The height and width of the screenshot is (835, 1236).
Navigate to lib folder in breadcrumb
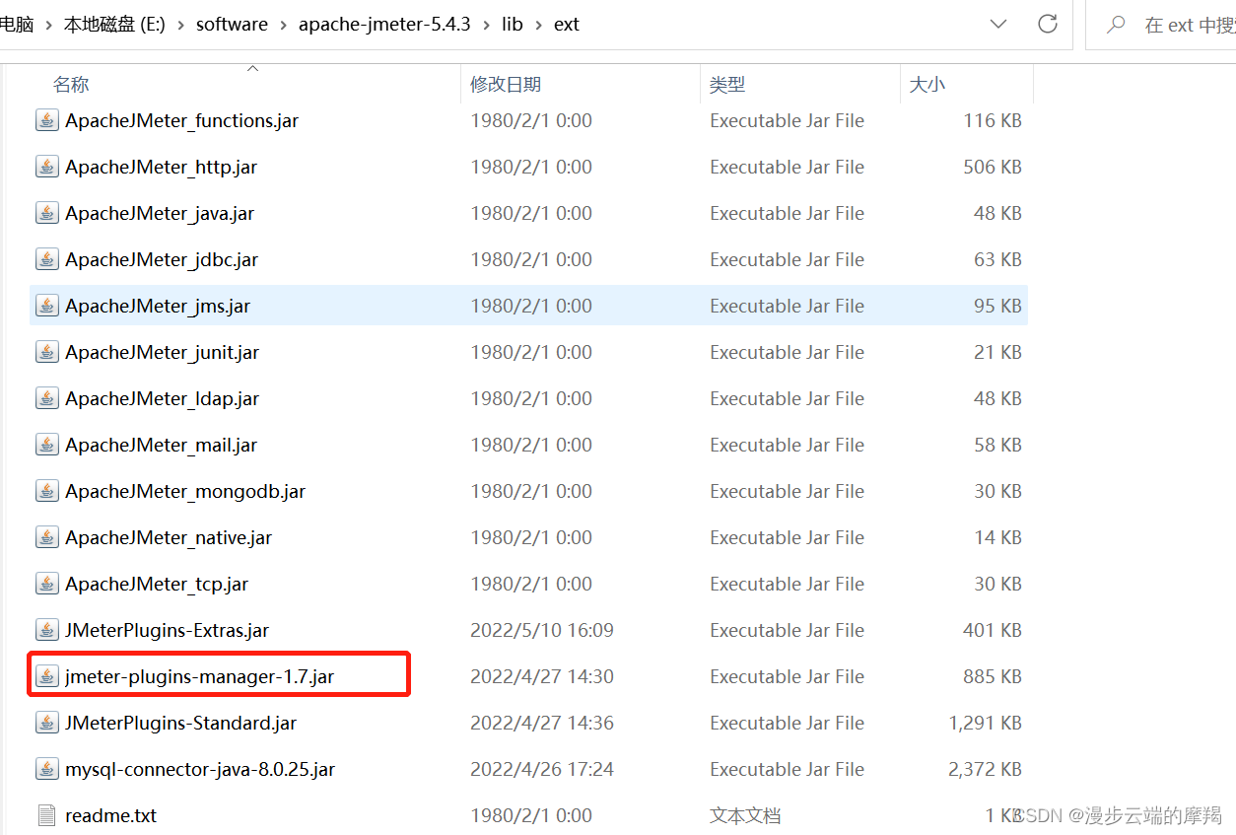click(513, 25)
